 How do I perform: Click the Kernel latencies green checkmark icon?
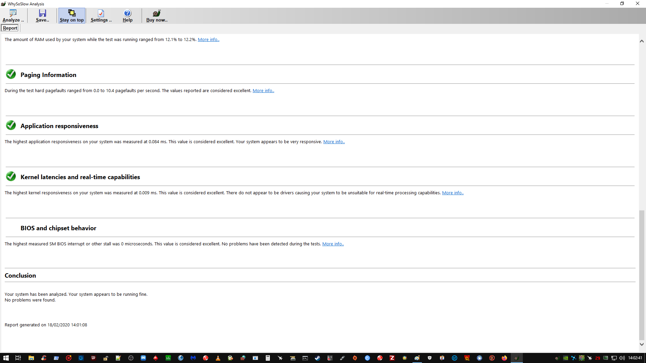pos(11,176)
